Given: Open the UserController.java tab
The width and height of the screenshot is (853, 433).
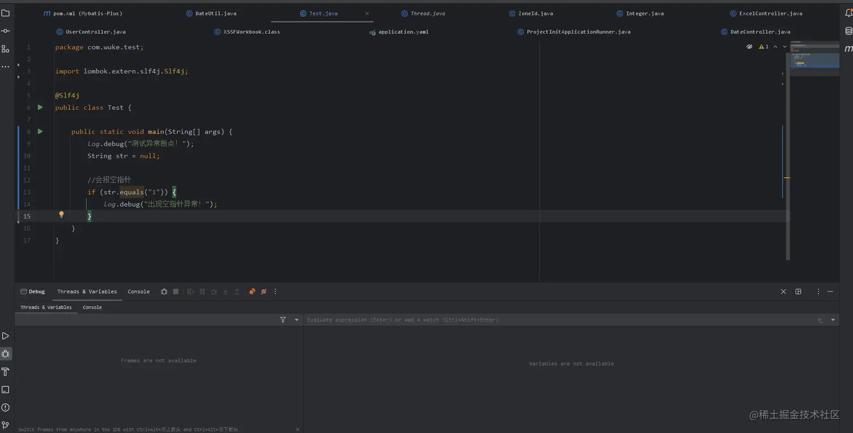Looking at the screenshot, I should [x=91, y=32].
